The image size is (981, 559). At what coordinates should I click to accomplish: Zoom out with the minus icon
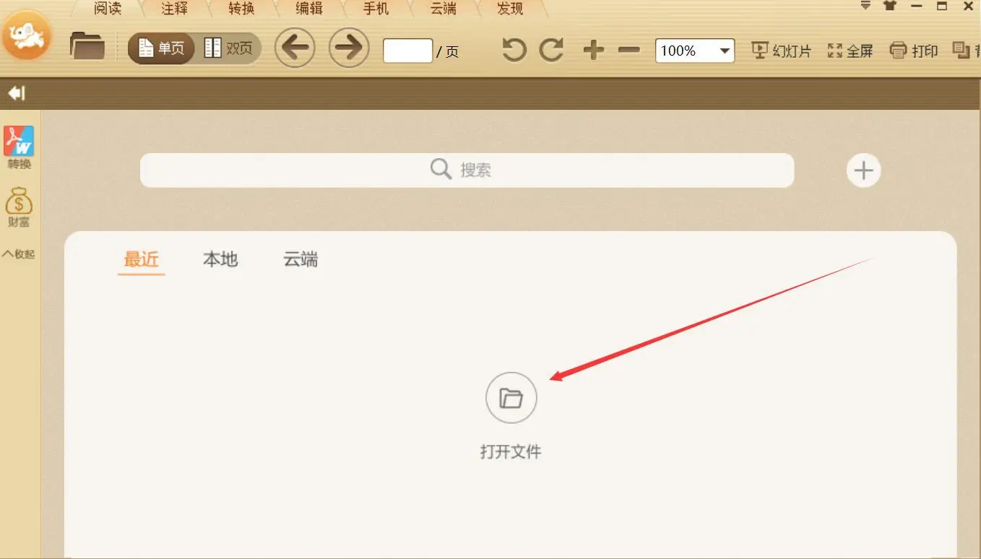pyautogui.click(x=629, y=50)
